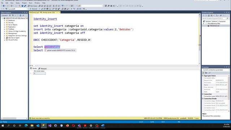
Task: Open Microsoft Edge from taskbar
Action: point(26,126)
